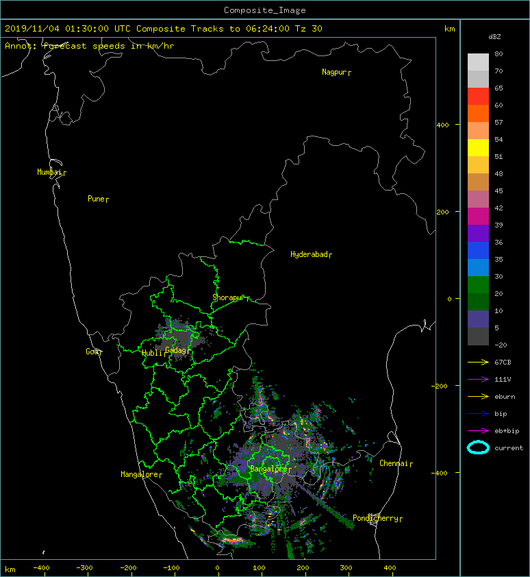Click the orange arrow beside eburn legend

click(x=478, y=397)
